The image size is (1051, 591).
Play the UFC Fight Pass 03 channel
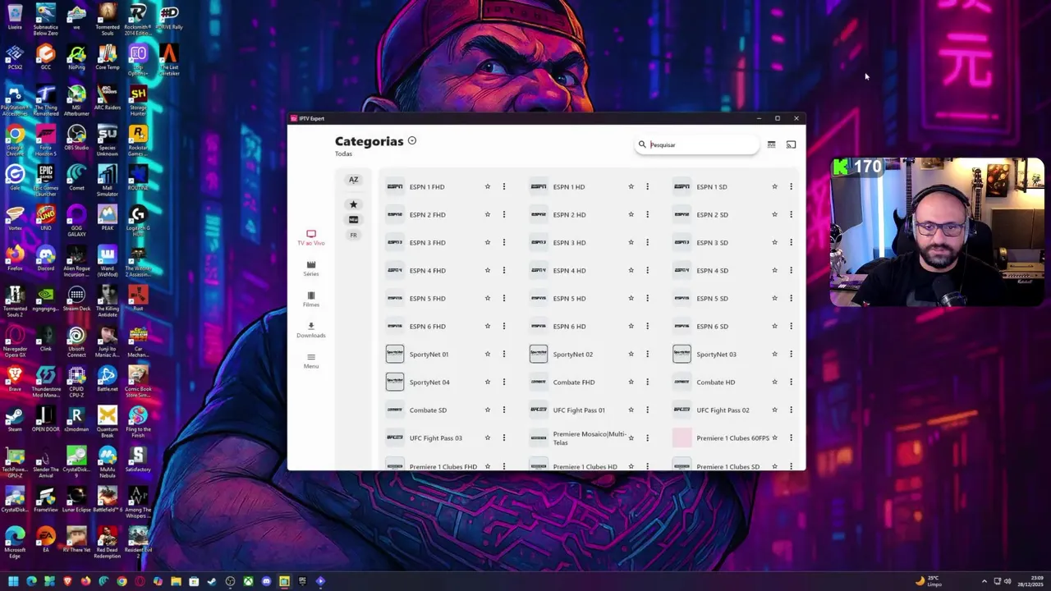pyautogui.click(x=435, y=438)
